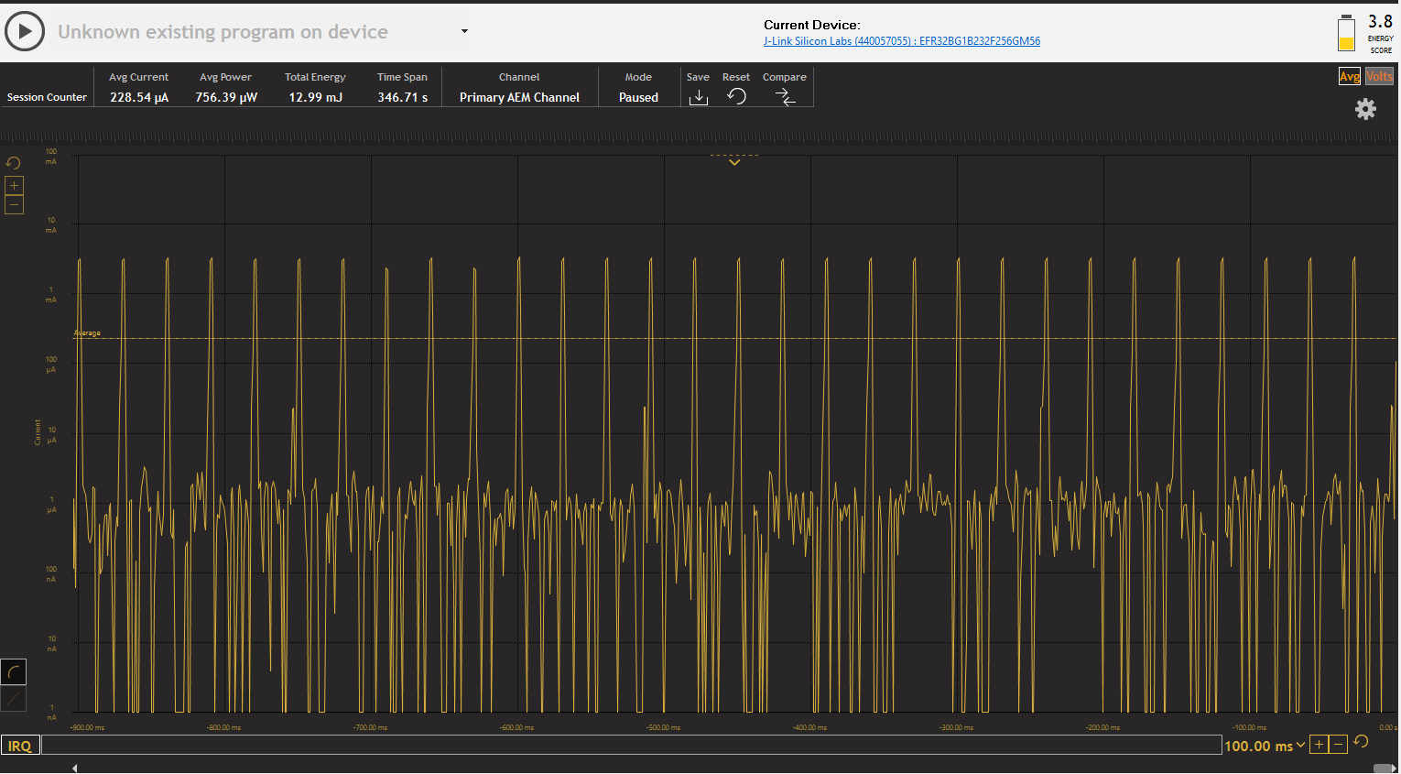Enable the Volts display toggle
This screenshot has height=774, width=1401.
1380,77
